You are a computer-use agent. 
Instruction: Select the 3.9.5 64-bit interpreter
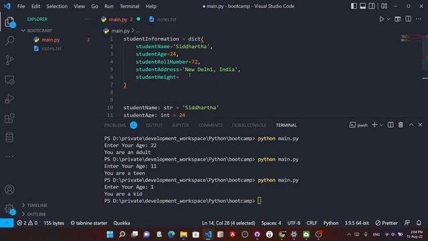[x=356, y=223]
